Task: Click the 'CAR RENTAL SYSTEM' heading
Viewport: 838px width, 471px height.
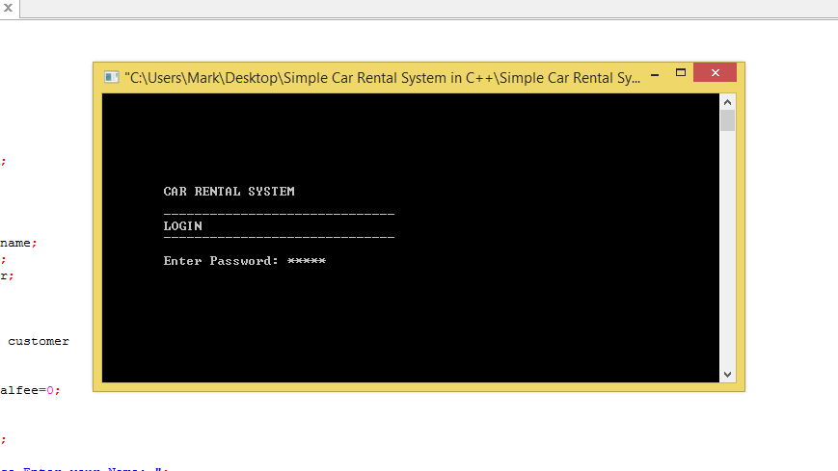Action: (229, 192)
